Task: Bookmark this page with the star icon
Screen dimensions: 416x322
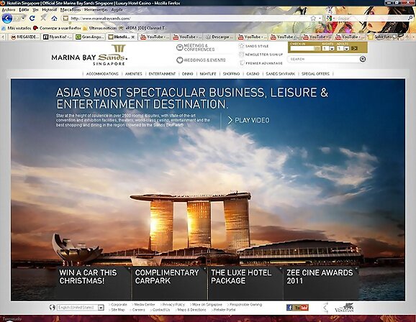Action: (313, 18)
